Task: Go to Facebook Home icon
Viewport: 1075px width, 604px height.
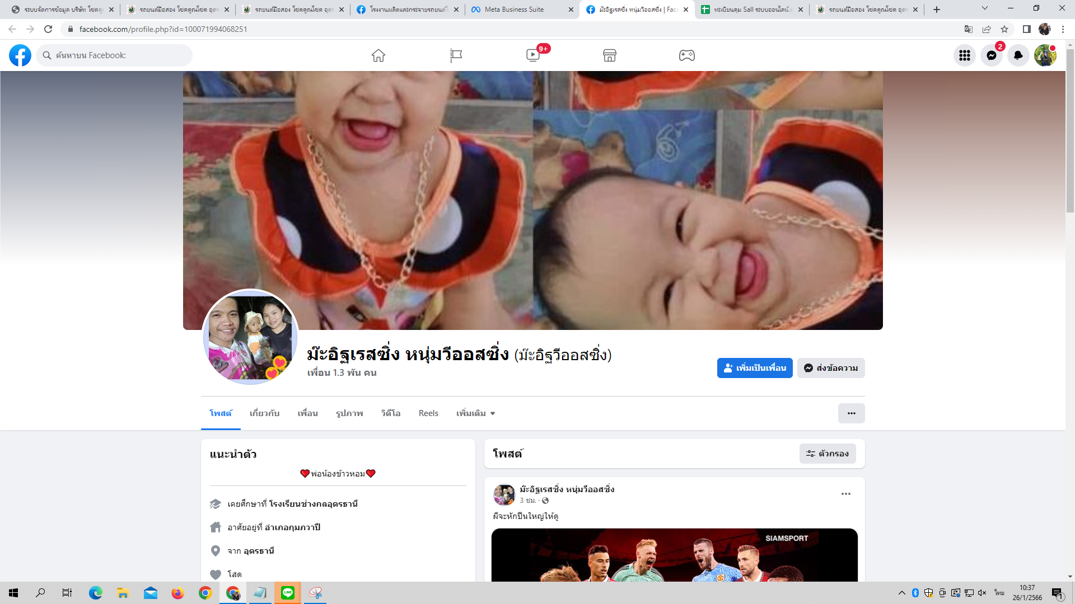Action: pyautogui.click(x=378, y=55)
